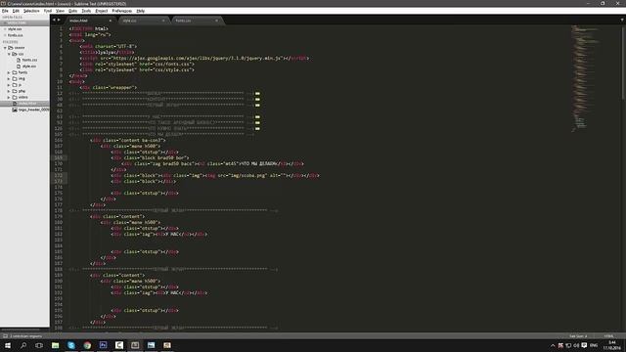Expand the php folder
Image resolution: width=626 pixels, height=352 pixels.
click(x=9, y=91)
